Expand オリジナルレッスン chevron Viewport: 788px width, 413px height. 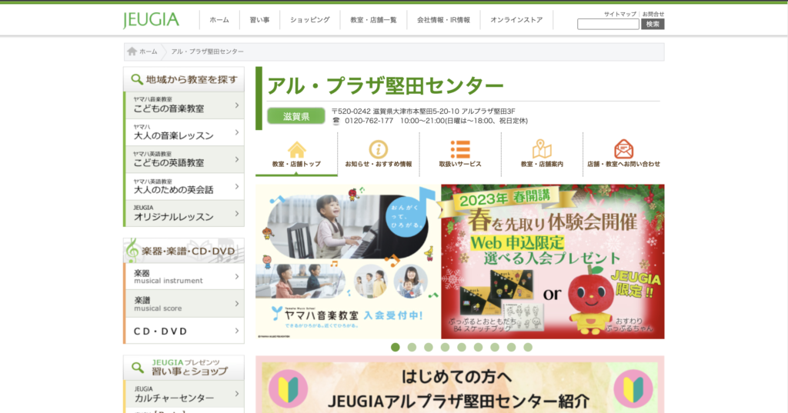[x=237, y=214]
